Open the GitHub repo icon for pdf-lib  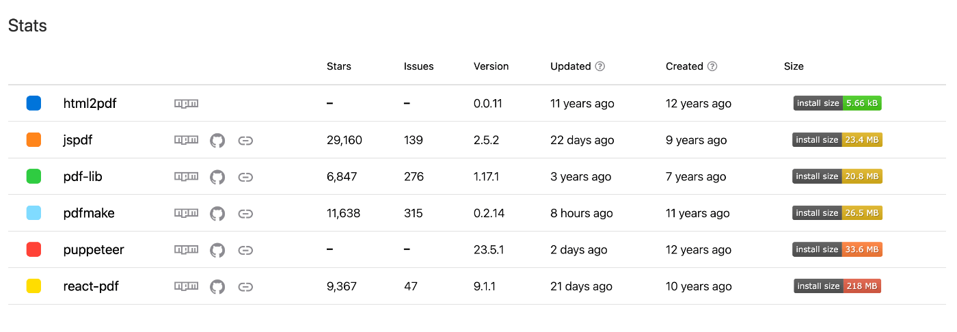[217, 177]
